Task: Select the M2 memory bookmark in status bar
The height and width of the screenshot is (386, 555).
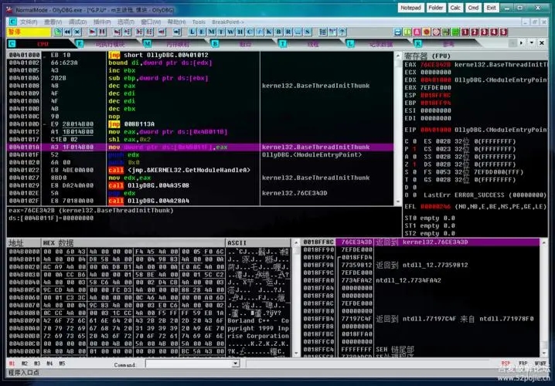Action: (x=25, y=363)
